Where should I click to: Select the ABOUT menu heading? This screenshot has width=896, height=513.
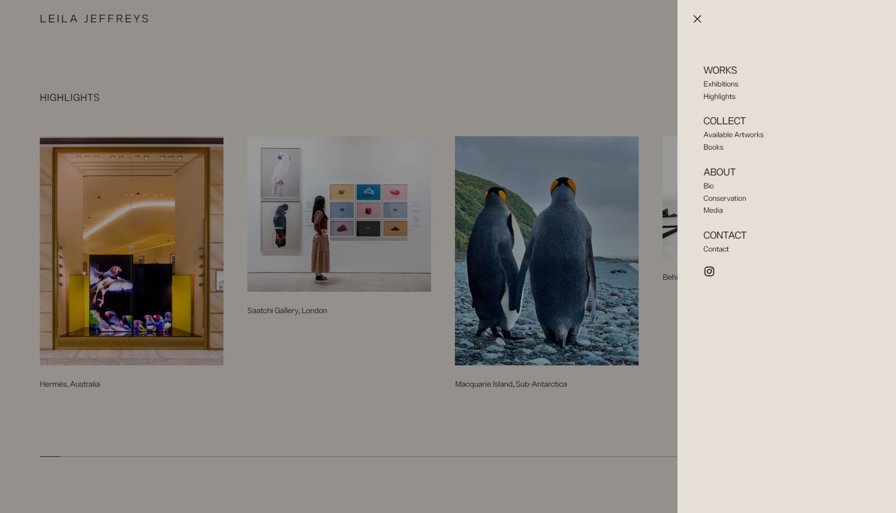tap(719, 172)
